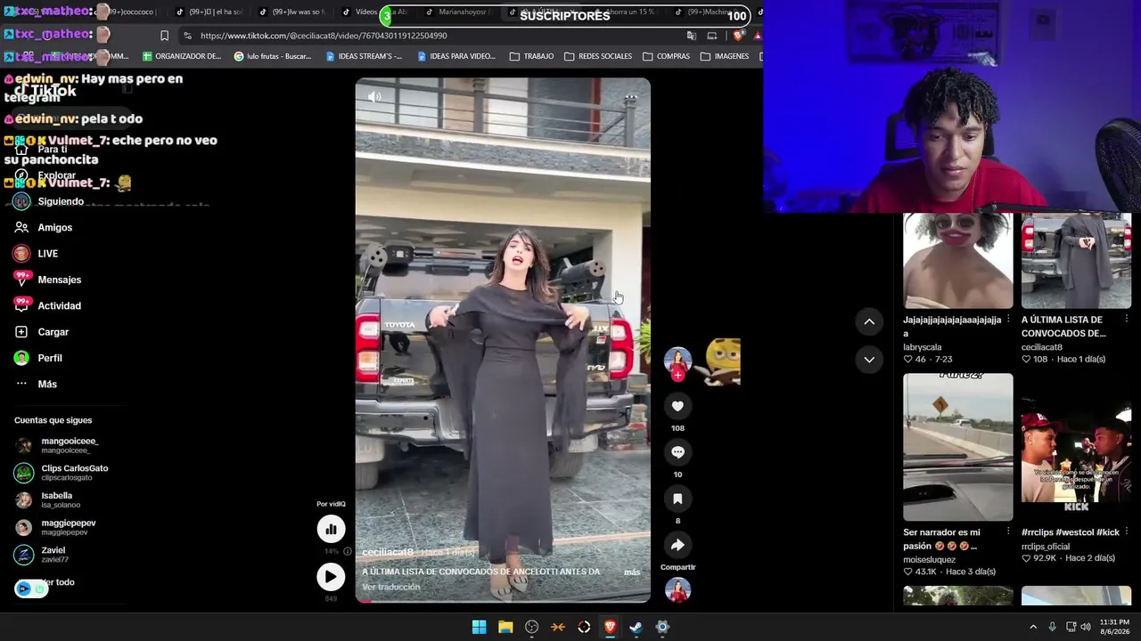1141x641 pixels.
Task: Toggle the pill switch at sidebar bottom
Action: (31, 588)
